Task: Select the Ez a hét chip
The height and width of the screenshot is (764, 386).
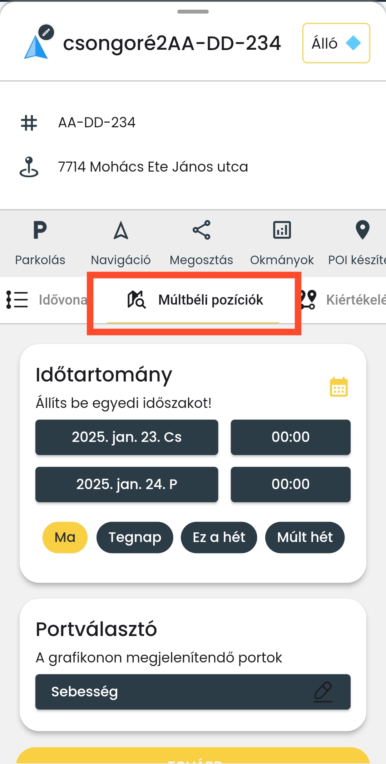Action: coord(219,537)
